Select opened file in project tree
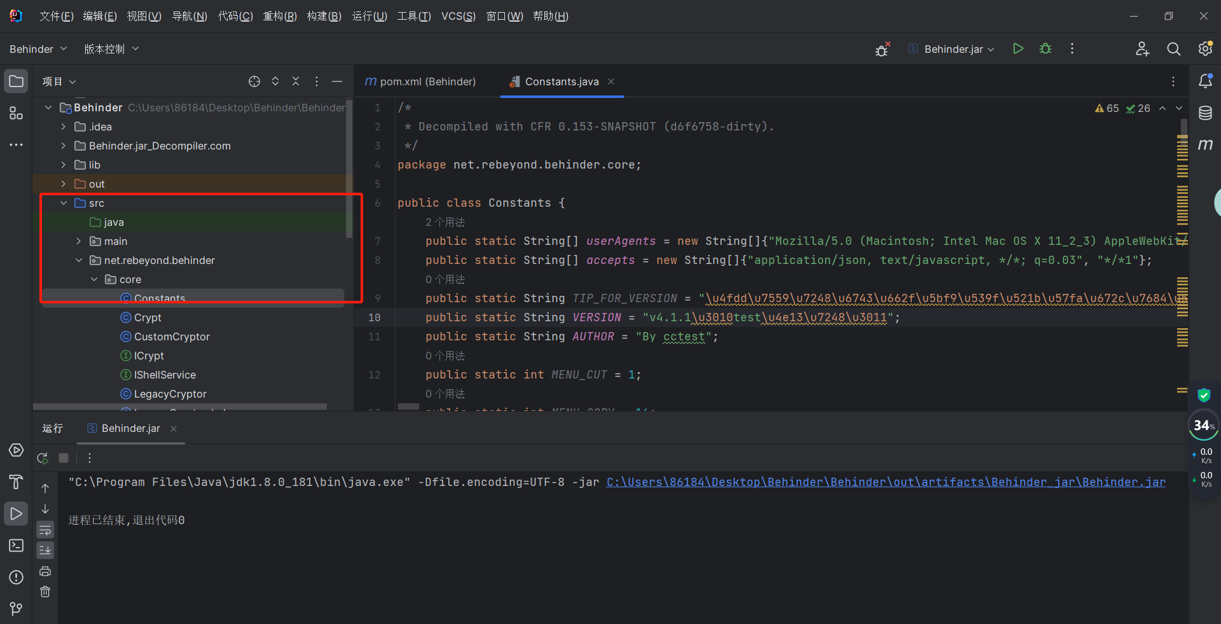This screenshot has width=1221, height=624. 254,81
